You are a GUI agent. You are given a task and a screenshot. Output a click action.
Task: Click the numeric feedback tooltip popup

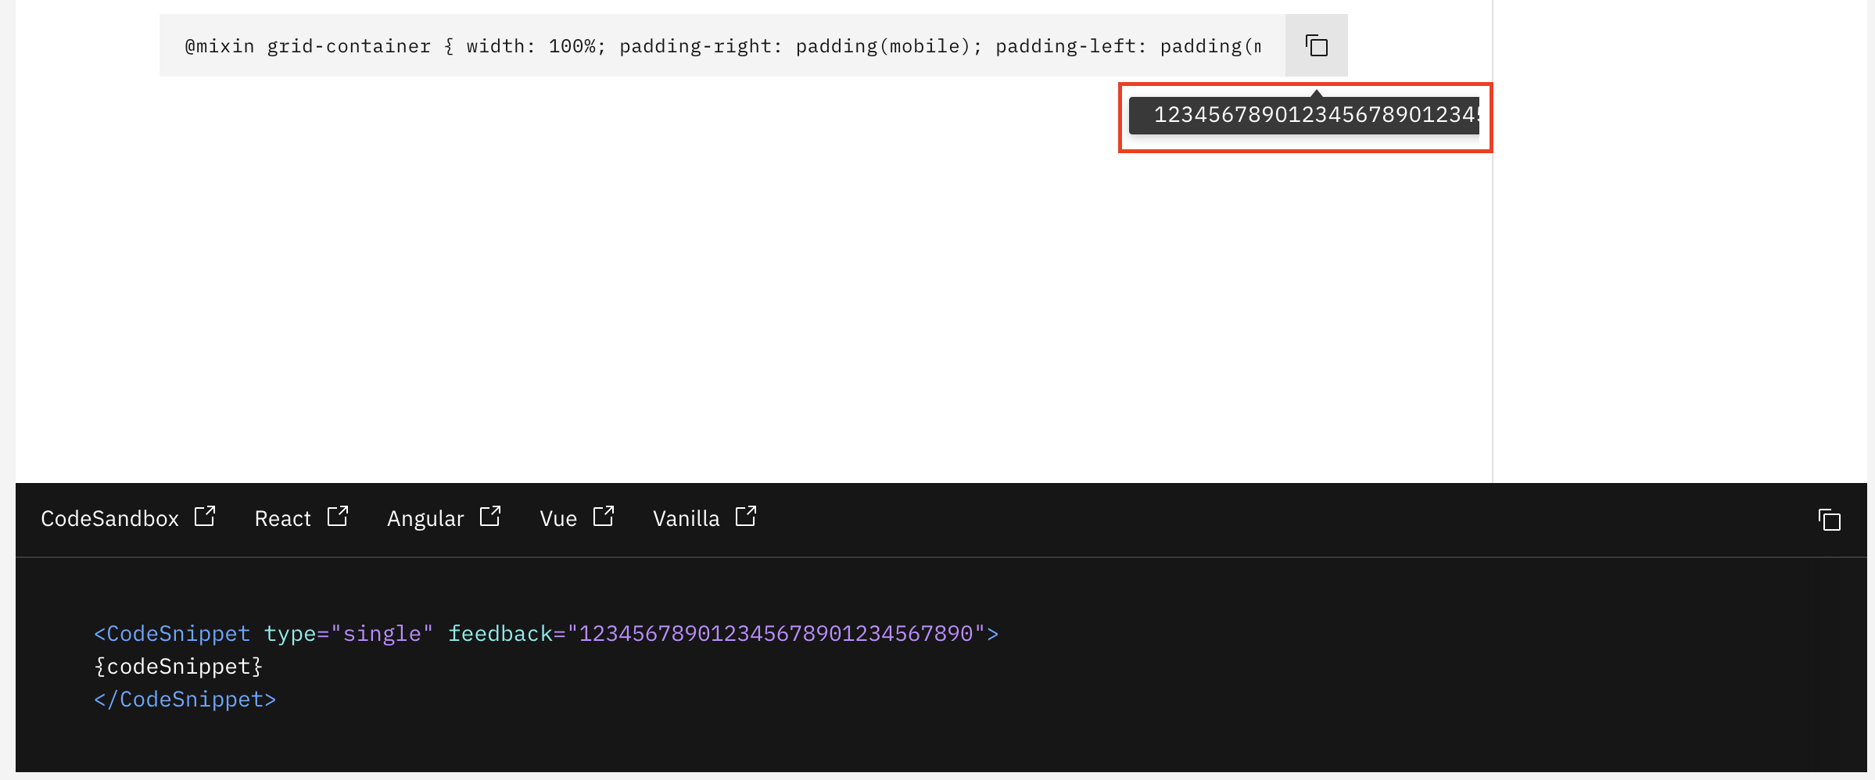click(x=1304, y=117)
